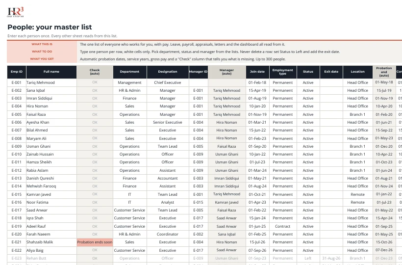Select the join date '01-Jul-23'

(257, 162)
